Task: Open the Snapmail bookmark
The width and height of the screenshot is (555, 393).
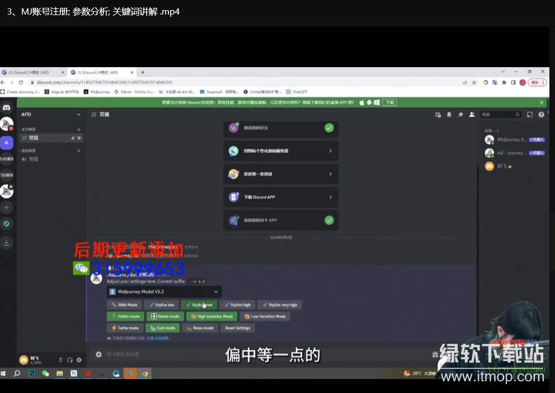Action: (x=219, y=92)
